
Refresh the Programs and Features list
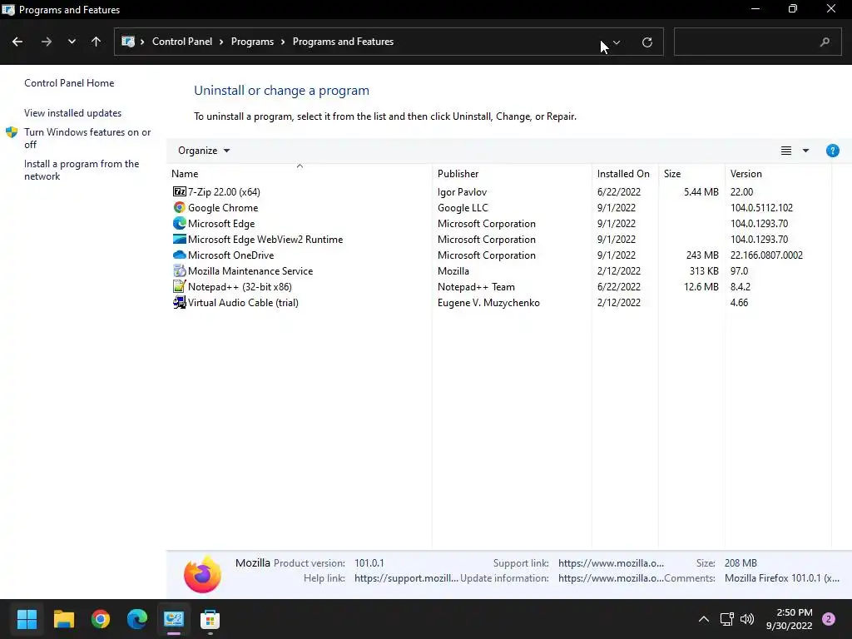[647, 42]
